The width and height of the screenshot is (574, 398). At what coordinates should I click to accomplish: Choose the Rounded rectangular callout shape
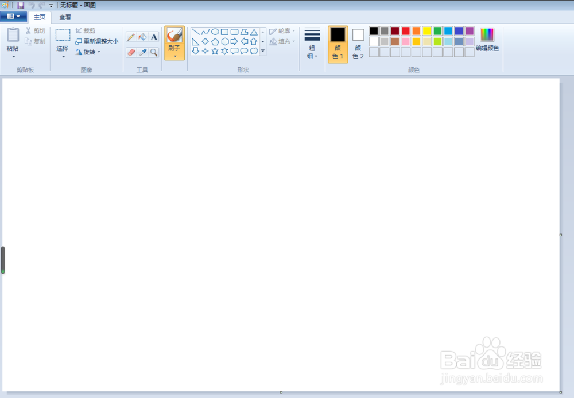point(235,51)
